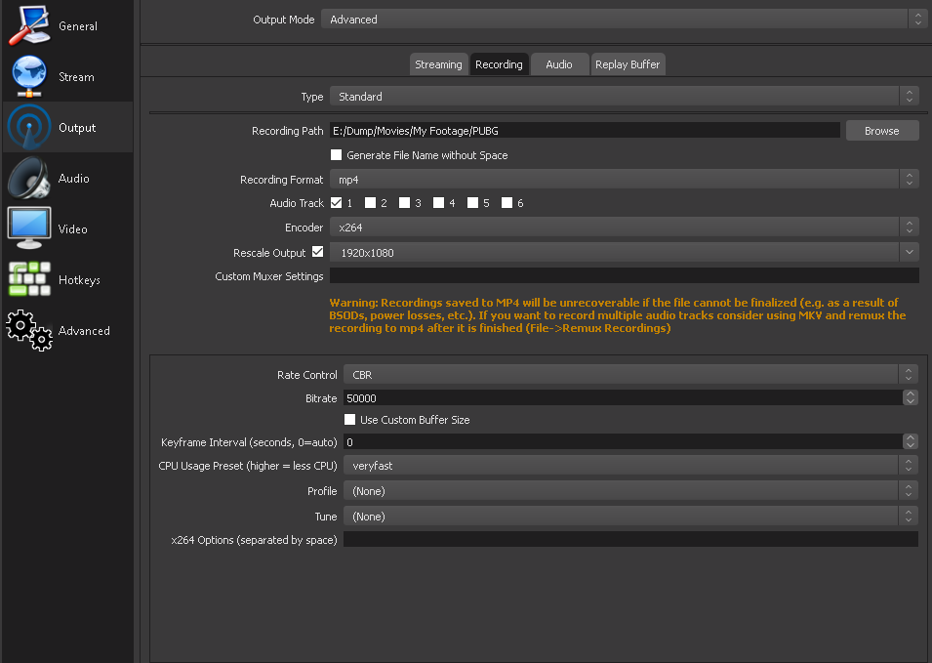Open Stream settings via globe icon
This screenshot has height=663, width=932.
(29, 77)
